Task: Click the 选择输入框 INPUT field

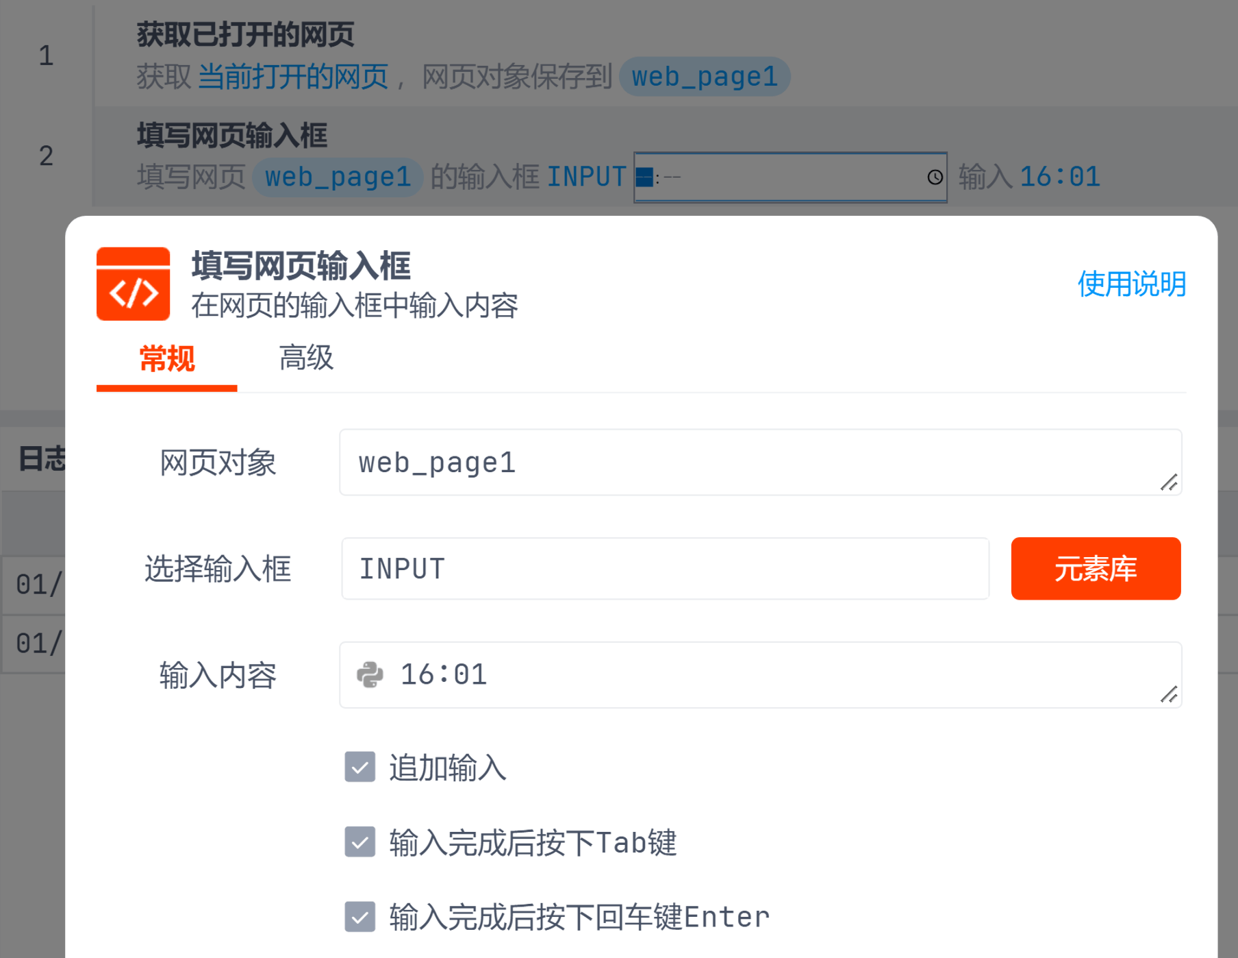Action: click(665, 569)
